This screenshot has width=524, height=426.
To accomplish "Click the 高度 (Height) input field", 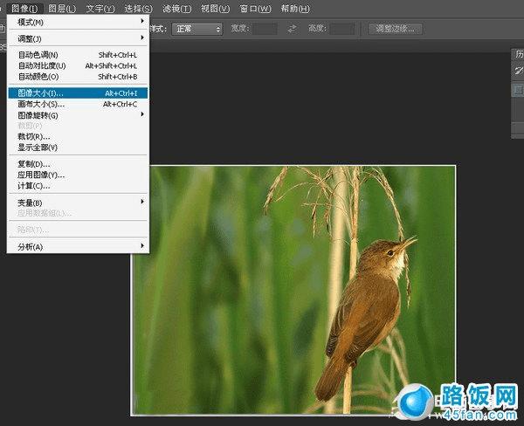I will point(342,29).
